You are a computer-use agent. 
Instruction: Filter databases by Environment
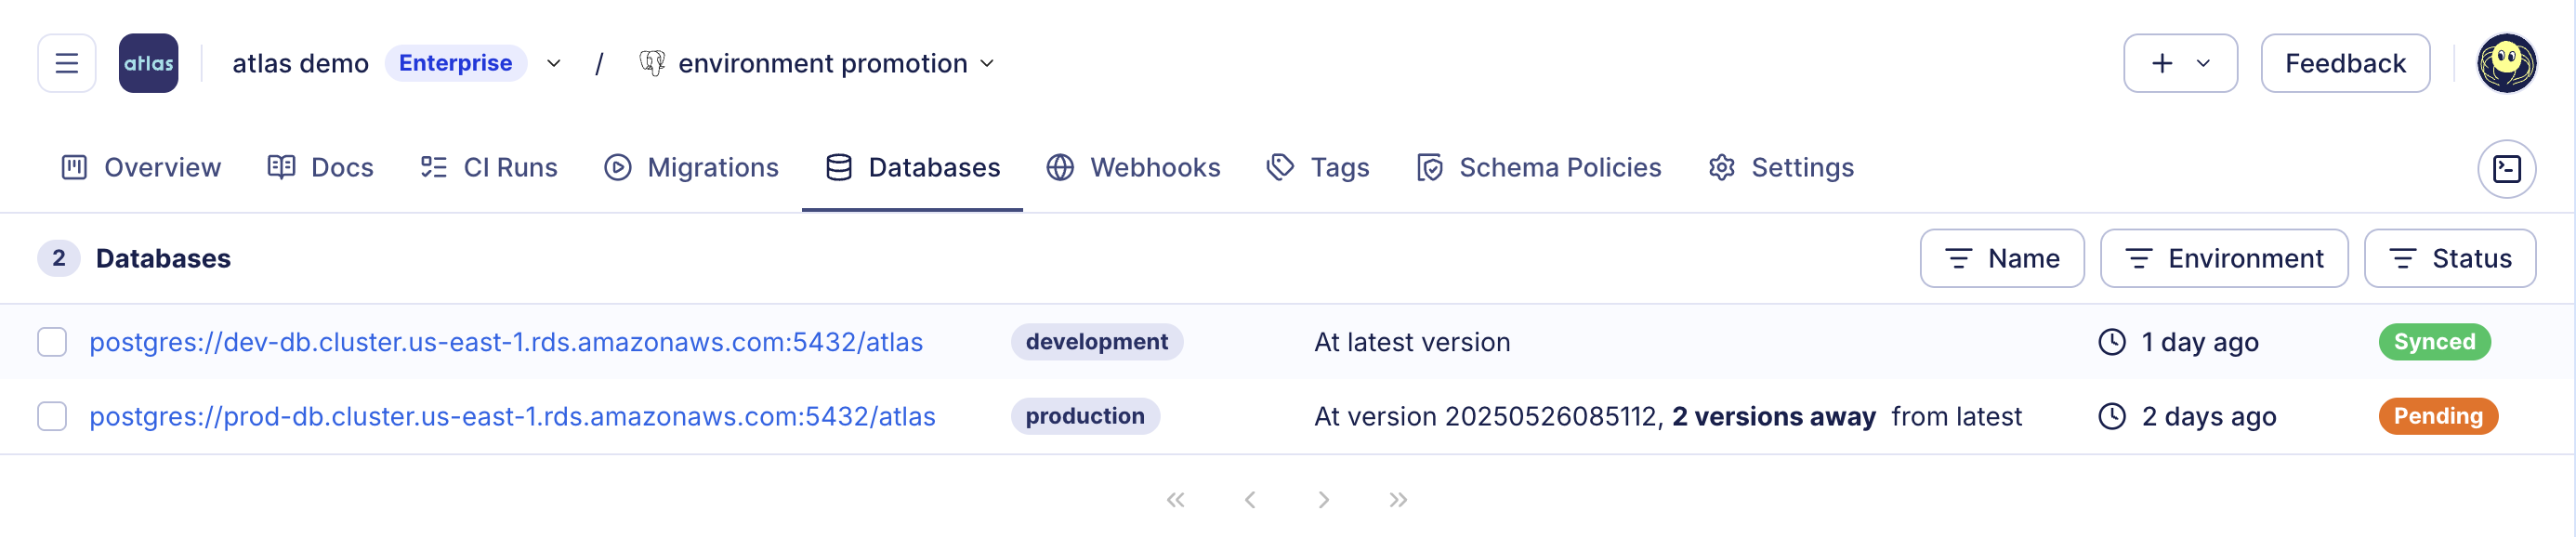pos(2223,258)
